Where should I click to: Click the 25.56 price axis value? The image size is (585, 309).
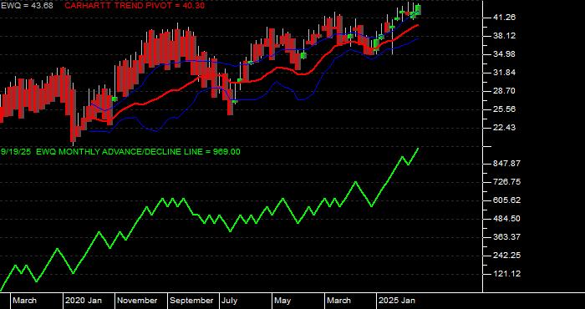504,109
